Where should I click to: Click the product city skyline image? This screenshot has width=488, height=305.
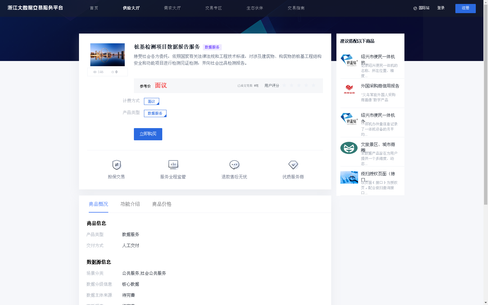[x=107, y=55]
